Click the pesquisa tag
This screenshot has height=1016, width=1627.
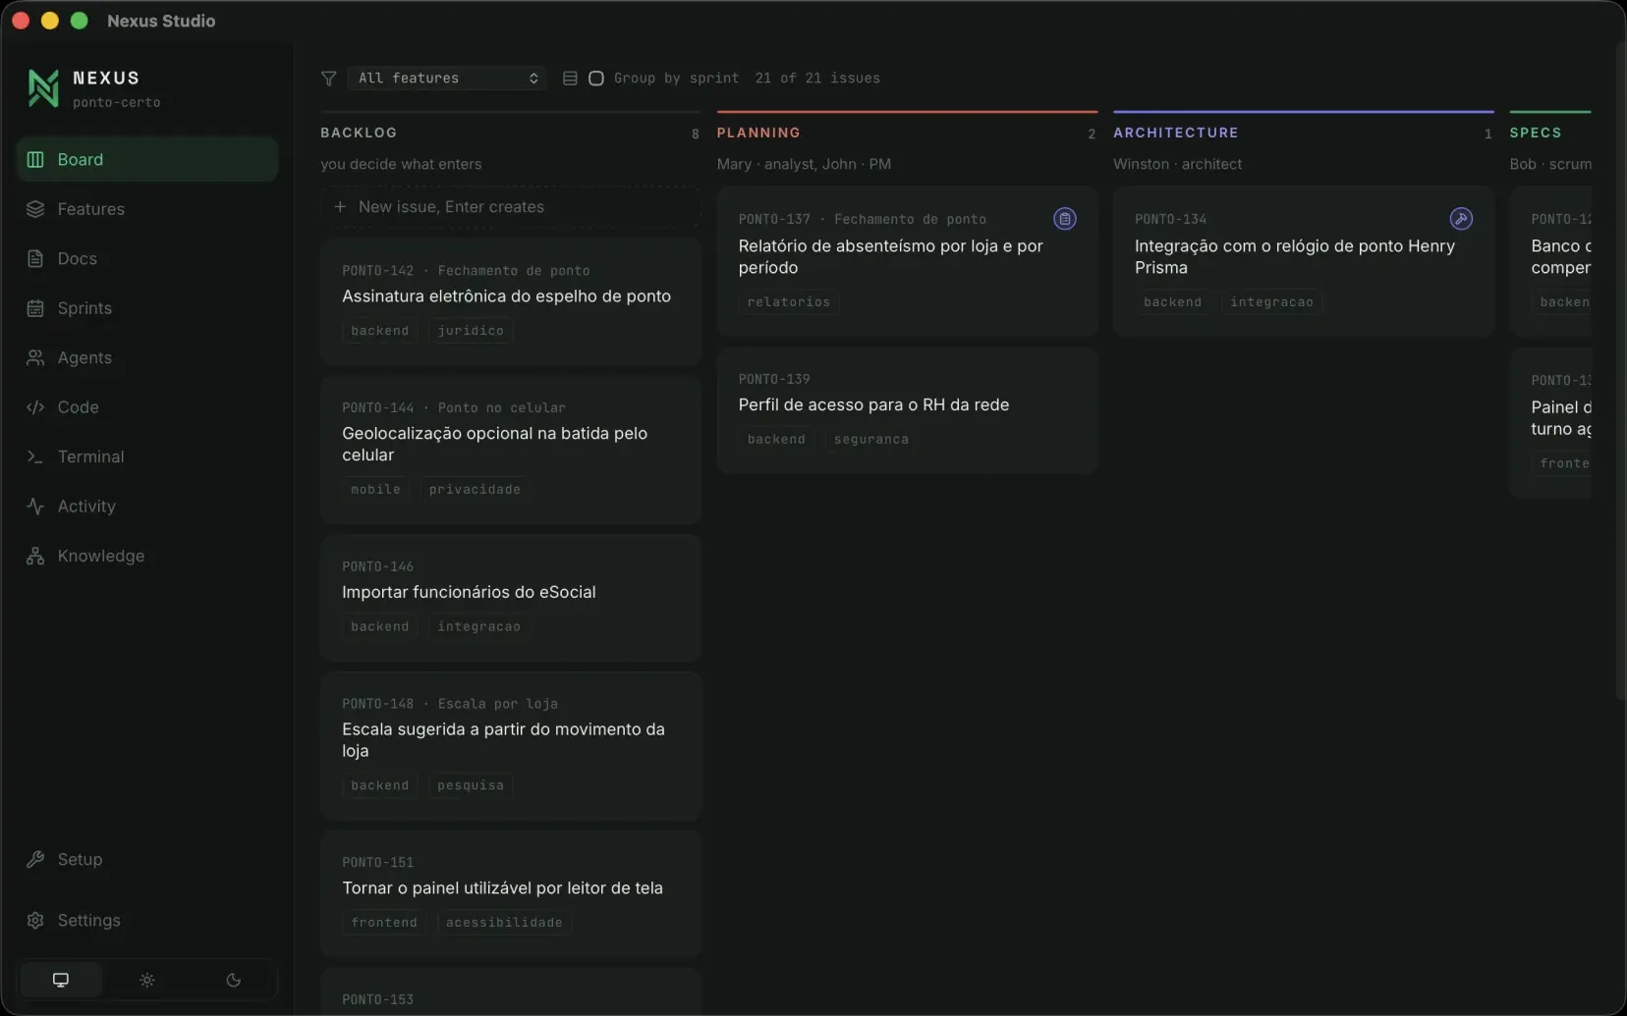pos(471,785)
